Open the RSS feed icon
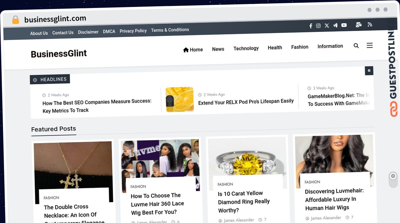Viewport: 400px width, 223px height. [370, 24]
